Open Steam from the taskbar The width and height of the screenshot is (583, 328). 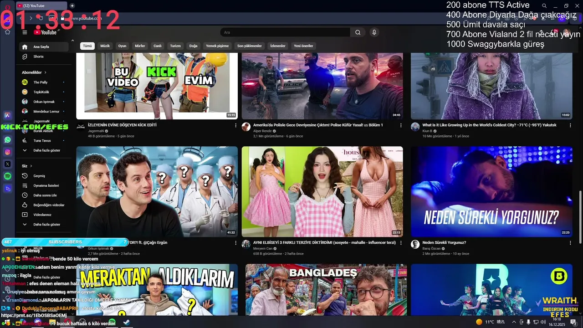(126, 323)
